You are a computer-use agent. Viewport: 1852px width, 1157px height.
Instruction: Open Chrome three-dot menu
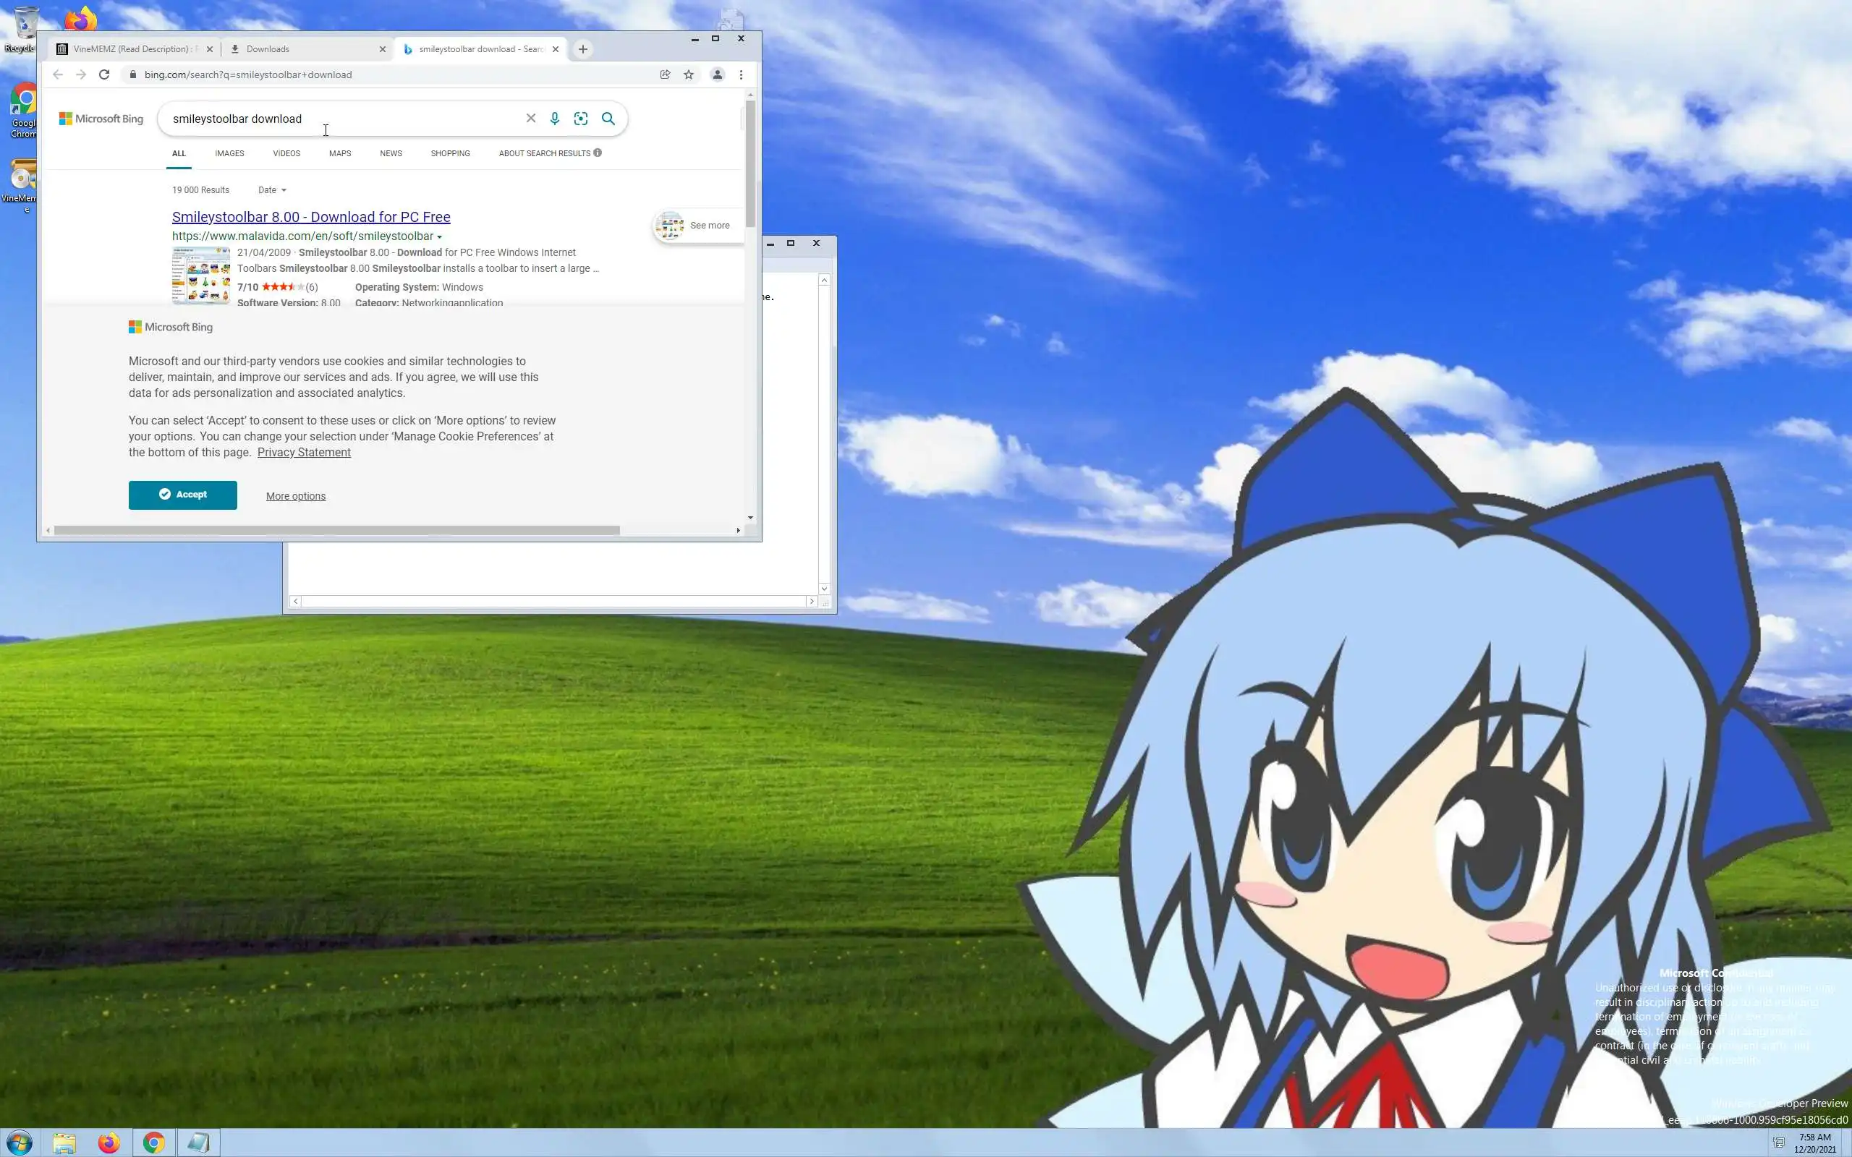point(741,74)
